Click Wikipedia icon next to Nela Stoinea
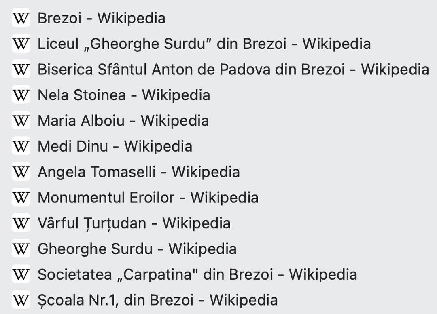Screen dimensions: 437x314 coord(21,95)
